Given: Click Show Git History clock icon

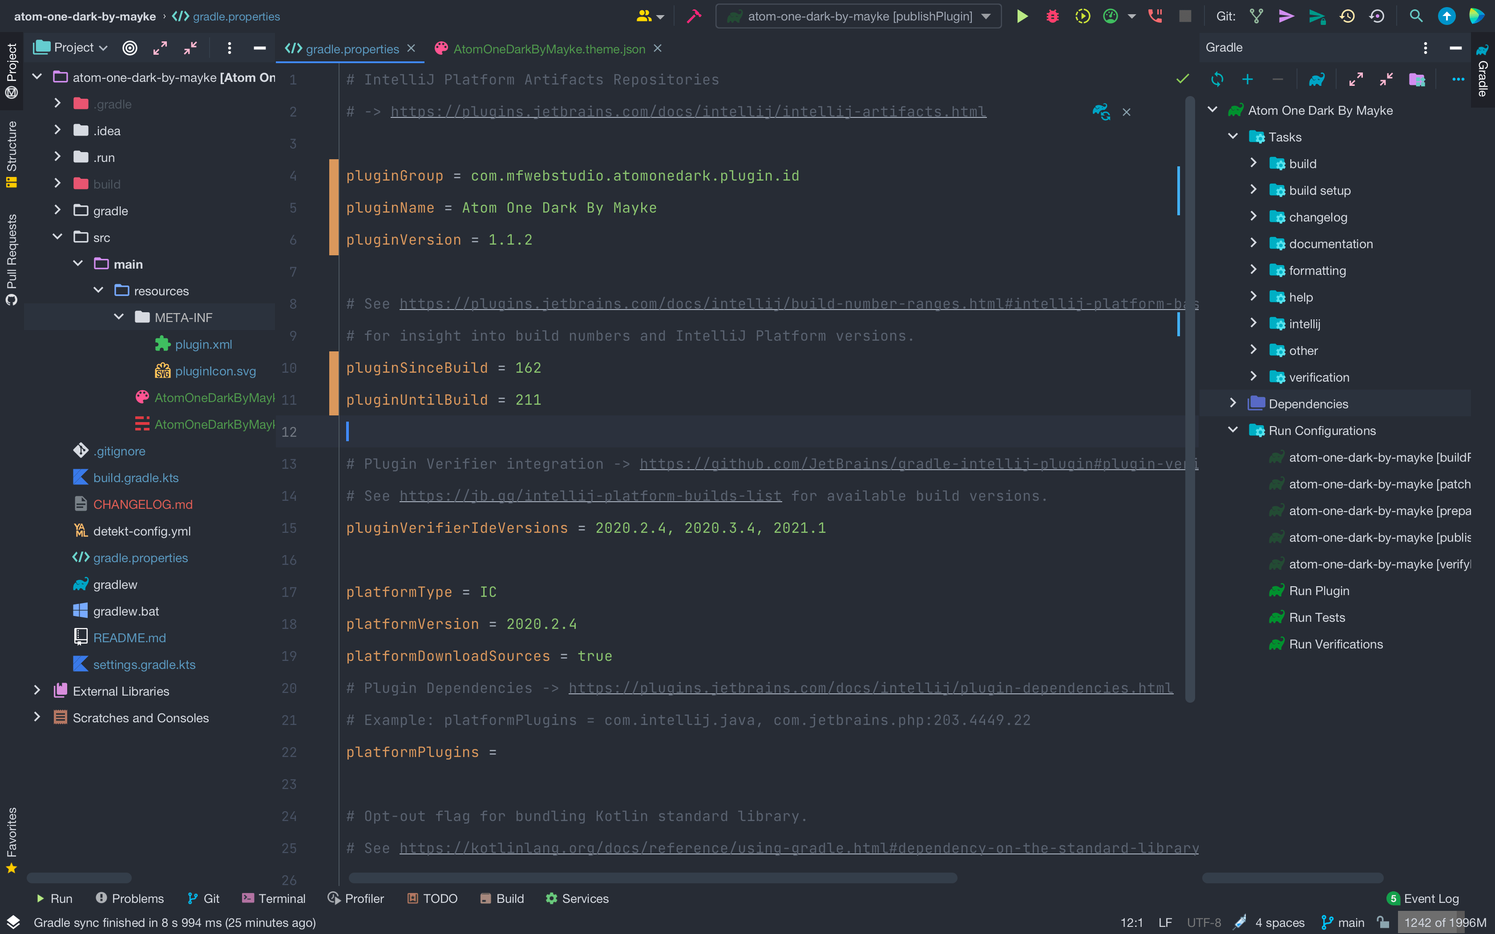Looking at the screenshot, I should pyautogui.click(x=1347, y=17).
